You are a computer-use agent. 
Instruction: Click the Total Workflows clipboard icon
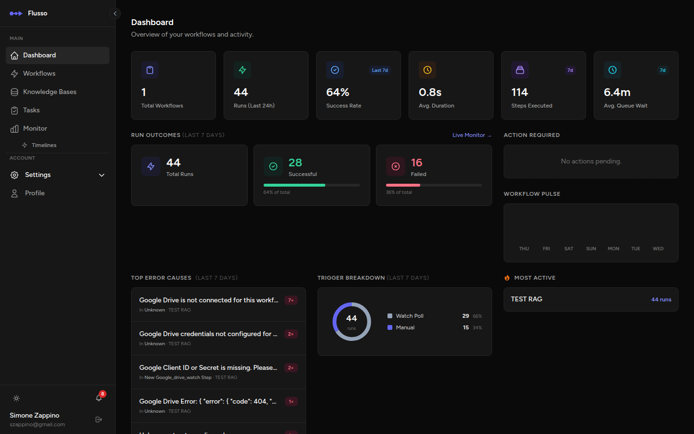click(x=150, y=70)
